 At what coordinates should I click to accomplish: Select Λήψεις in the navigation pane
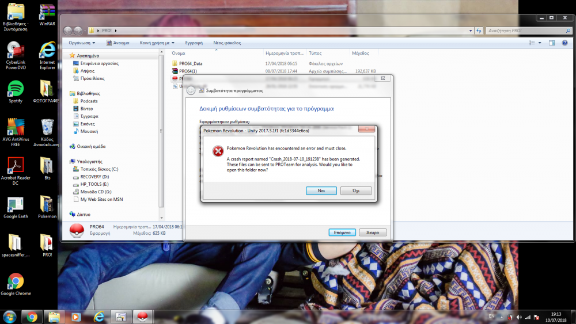(x=87, y=71)
